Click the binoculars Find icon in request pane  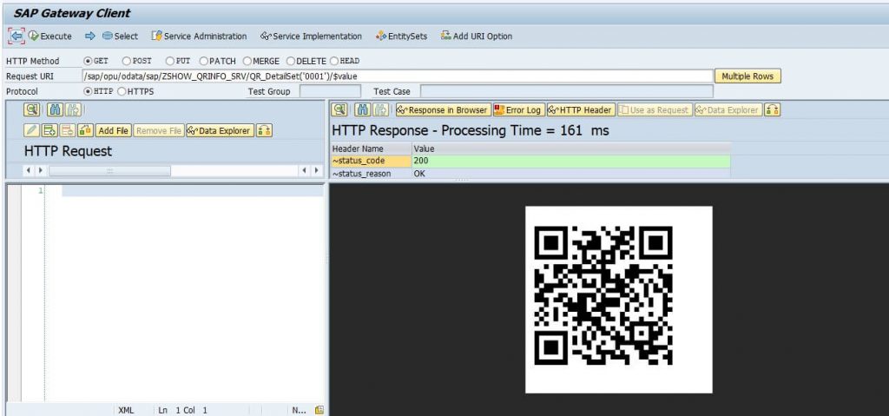point(56,110)
